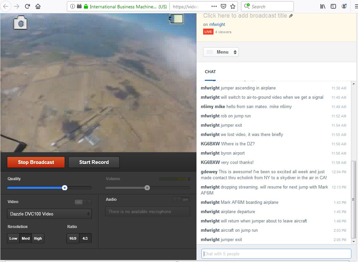Show the sidebar via toolbar icon
This screenshot has height=262, width=358.
tap(333, 6)
